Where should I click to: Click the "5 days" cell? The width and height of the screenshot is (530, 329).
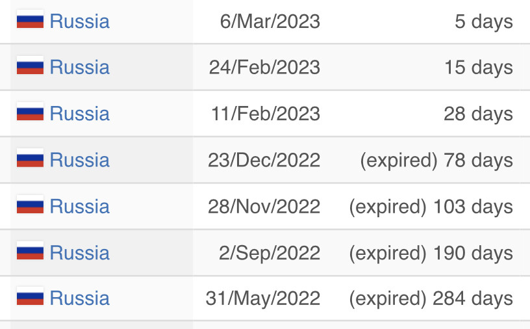(x=484, y=21)
